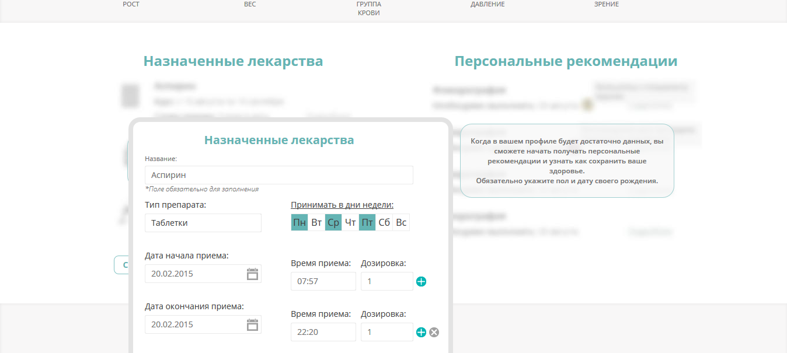Select Saturday (Сб) day
The height and width of the screenshot is (353, 787).
(x=384, y=222)
